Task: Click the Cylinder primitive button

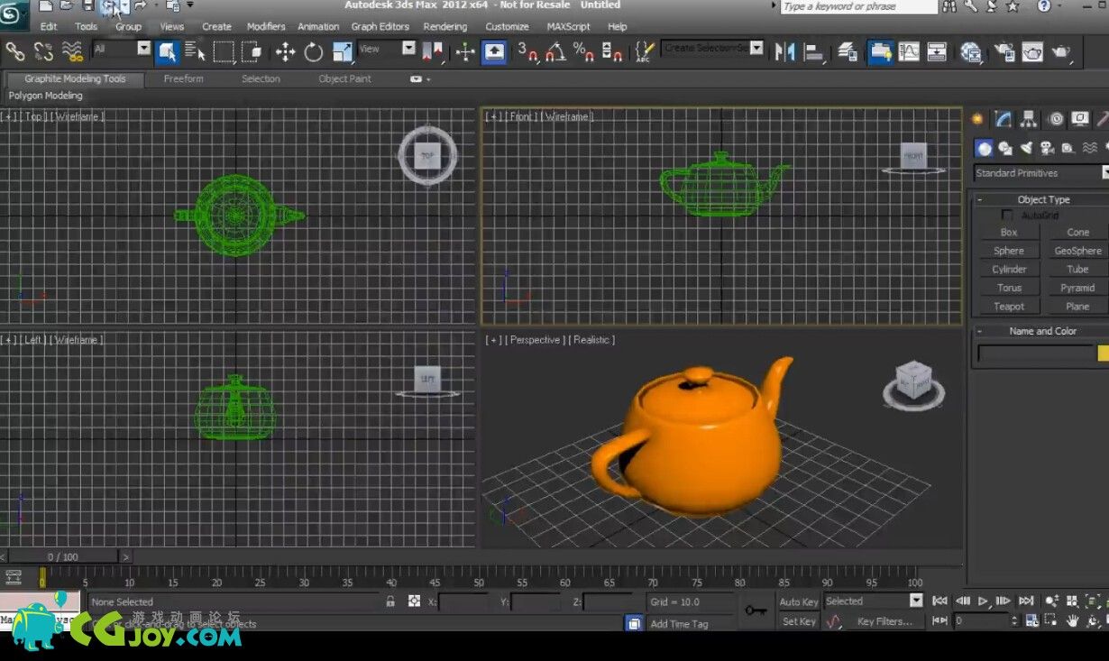Action: point(1009,270)
